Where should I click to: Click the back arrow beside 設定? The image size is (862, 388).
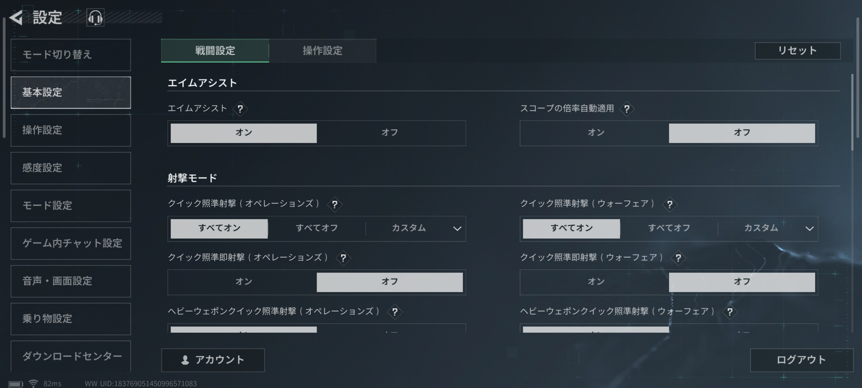pyautogui.click(x=16, y=18)
